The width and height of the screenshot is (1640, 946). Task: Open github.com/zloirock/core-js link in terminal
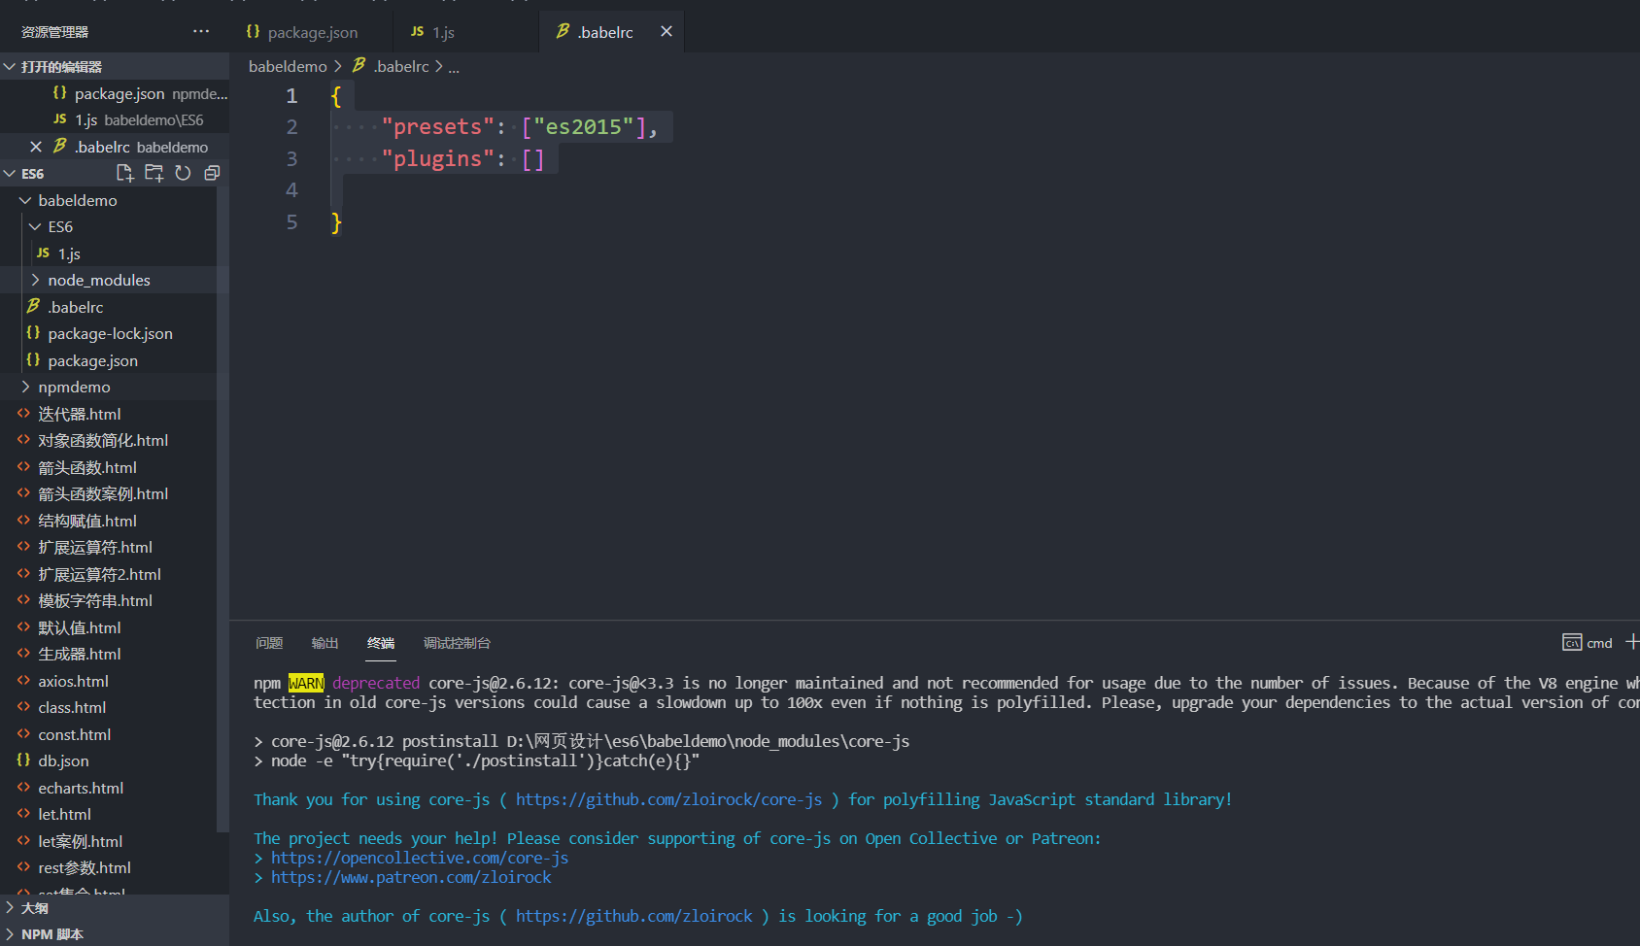[668, 799]
